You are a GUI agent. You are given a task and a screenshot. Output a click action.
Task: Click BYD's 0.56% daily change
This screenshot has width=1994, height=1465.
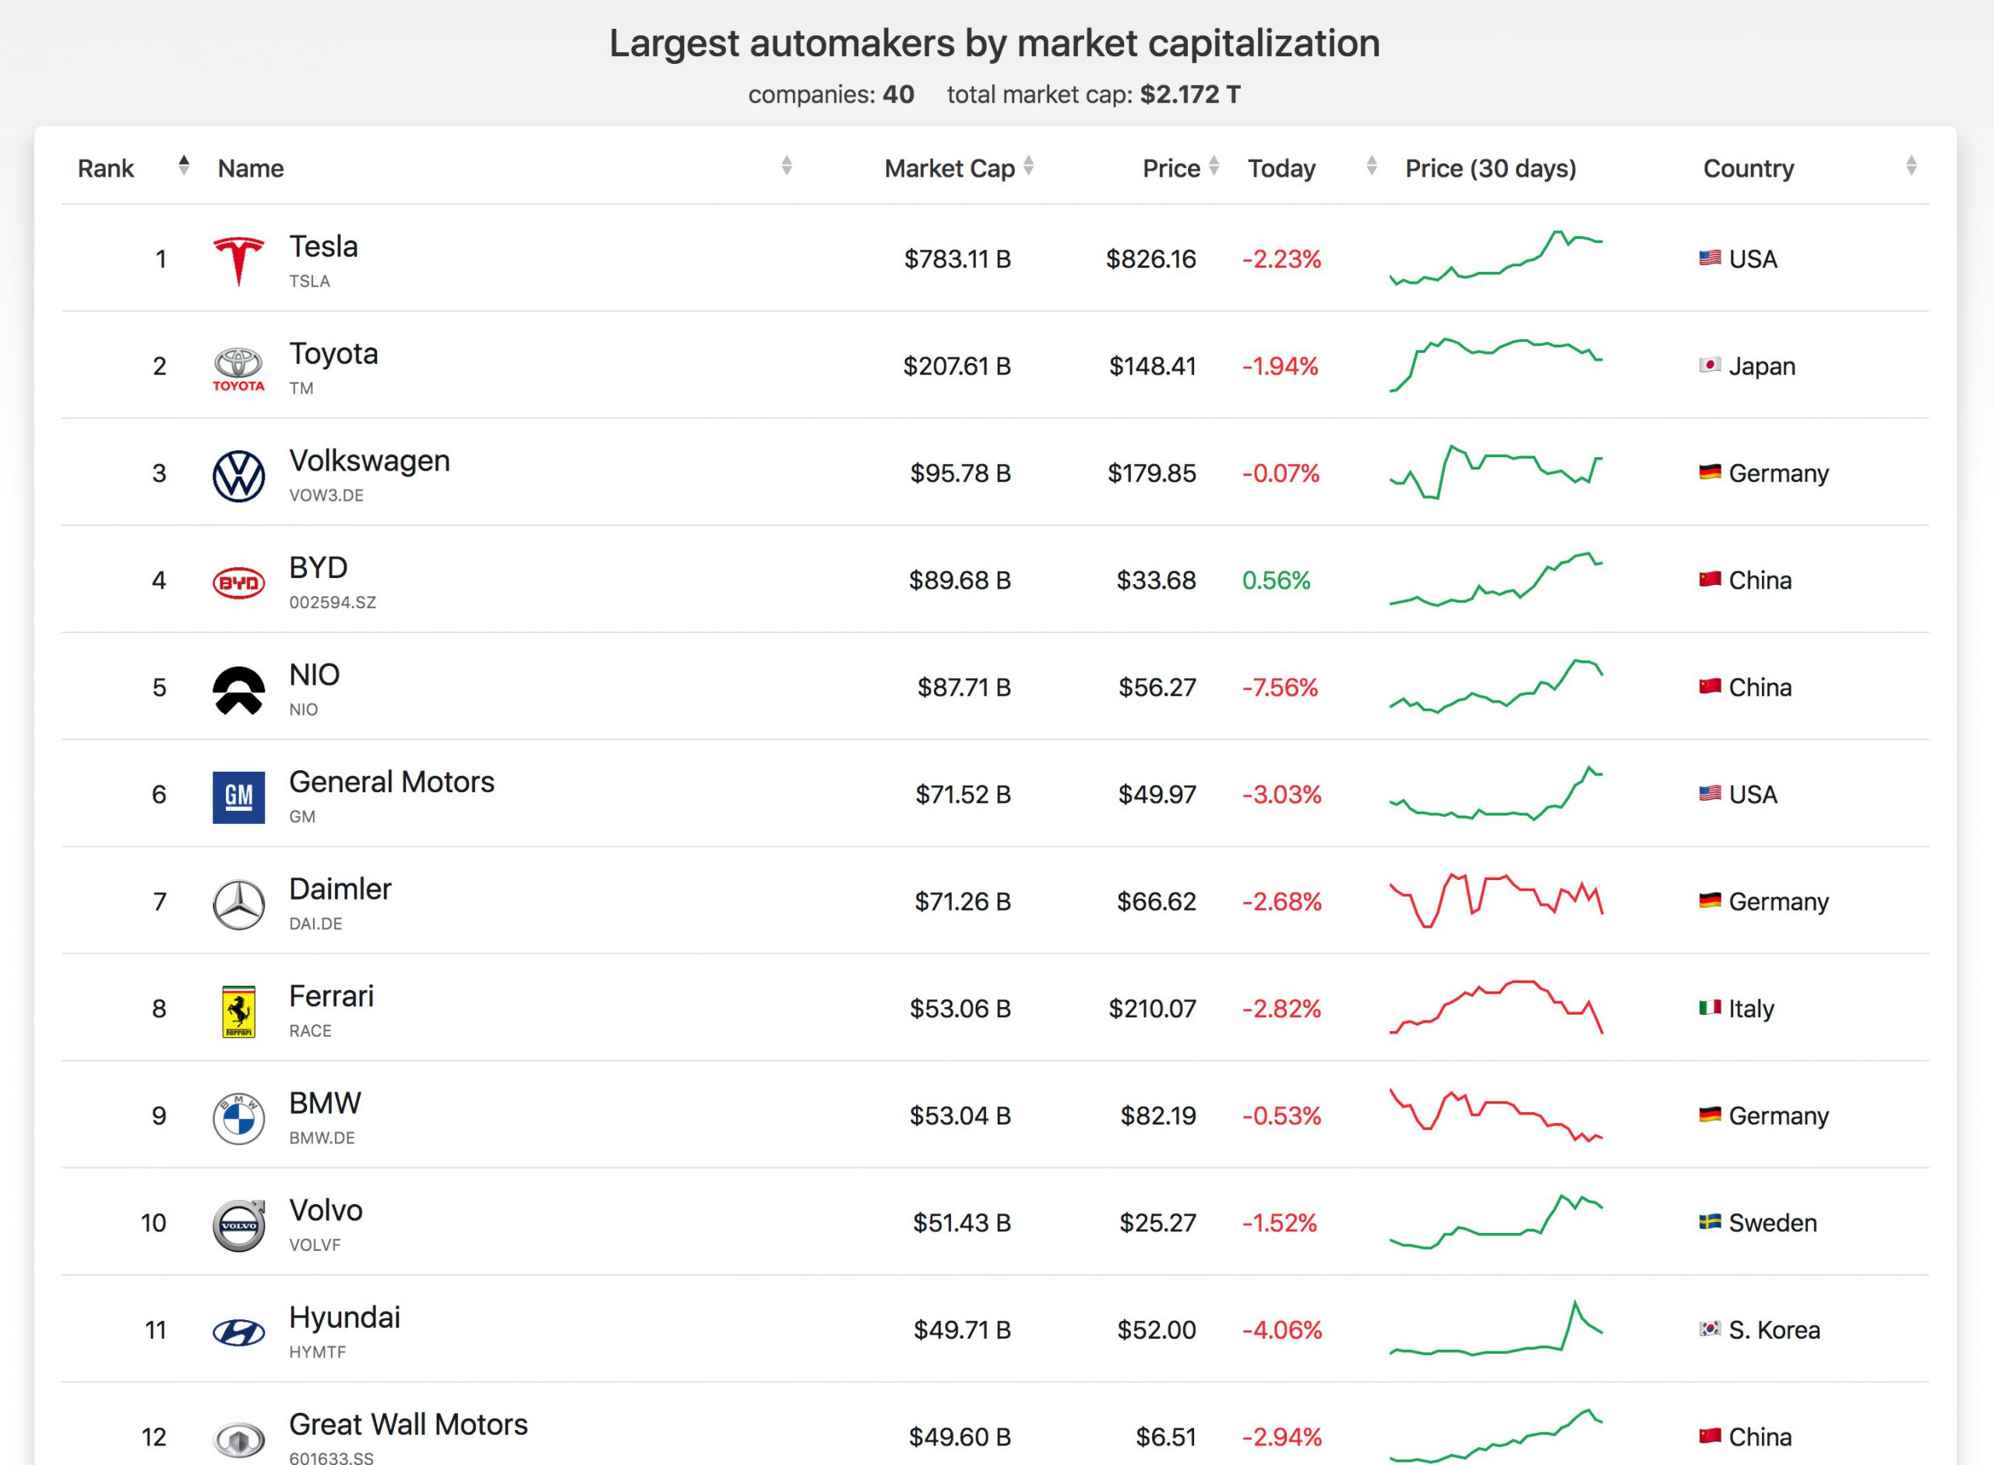1276,580
